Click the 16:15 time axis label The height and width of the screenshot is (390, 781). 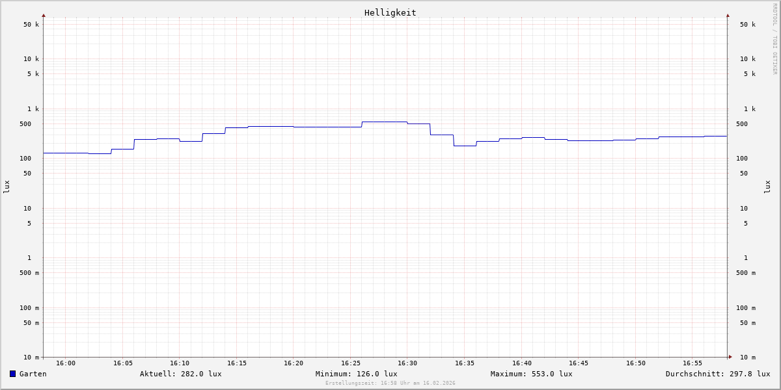tap(237, 363)
